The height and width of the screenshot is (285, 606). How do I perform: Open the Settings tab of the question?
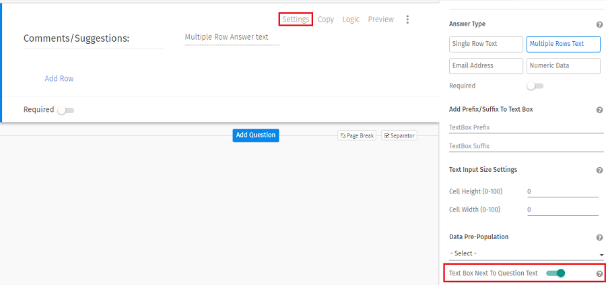pyautogui.click(x=296, y=20)
